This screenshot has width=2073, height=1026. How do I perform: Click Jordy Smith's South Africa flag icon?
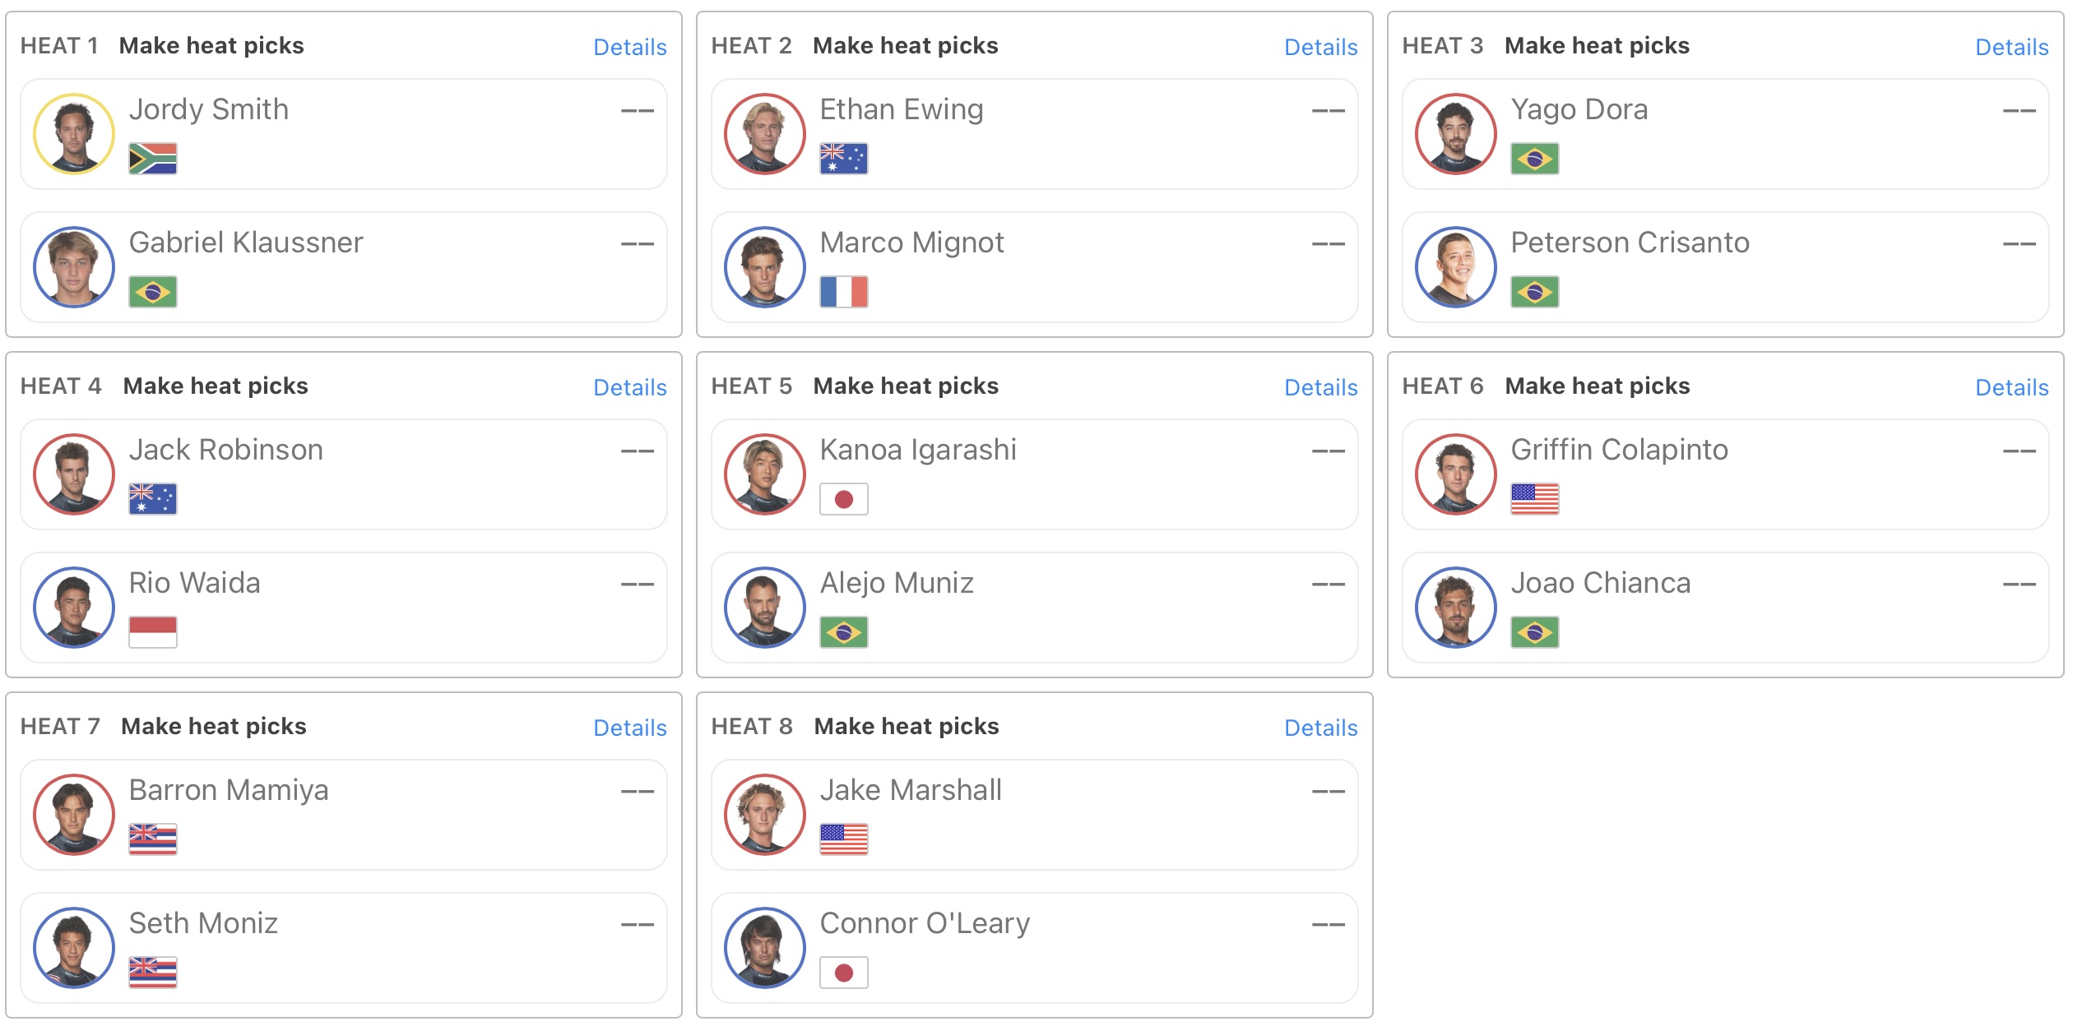pos(153,159)
